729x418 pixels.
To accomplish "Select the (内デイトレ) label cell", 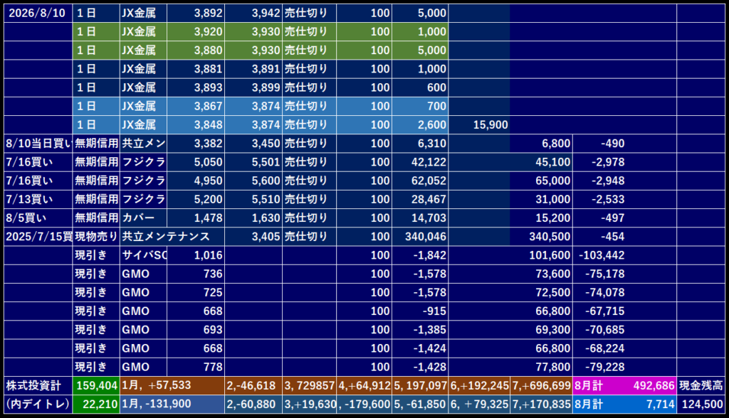I will [x=38, y=404].
